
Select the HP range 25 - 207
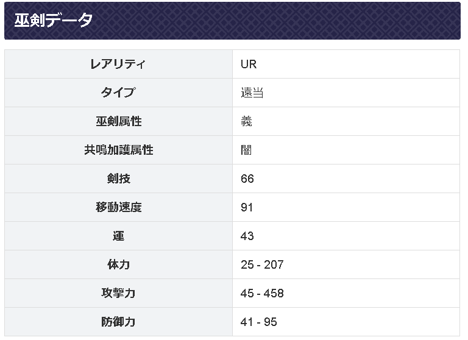click(262, 264)
